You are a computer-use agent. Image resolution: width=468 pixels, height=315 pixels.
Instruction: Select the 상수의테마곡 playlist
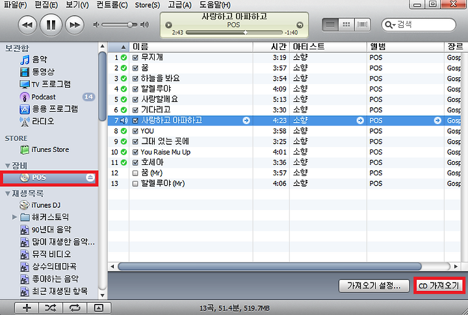[48, 266]
